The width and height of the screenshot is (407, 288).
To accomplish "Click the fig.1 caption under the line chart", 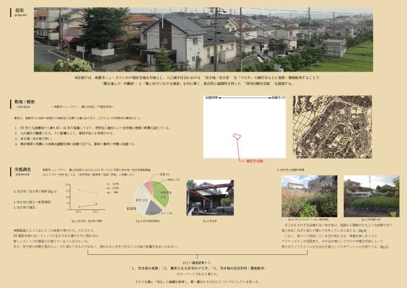I will tap(87, 221).
